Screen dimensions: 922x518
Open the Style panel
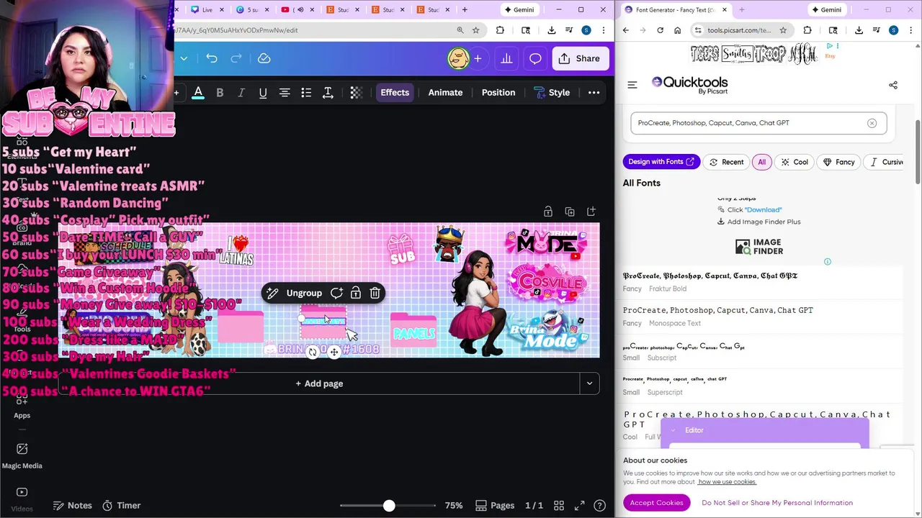pos(551,92)
